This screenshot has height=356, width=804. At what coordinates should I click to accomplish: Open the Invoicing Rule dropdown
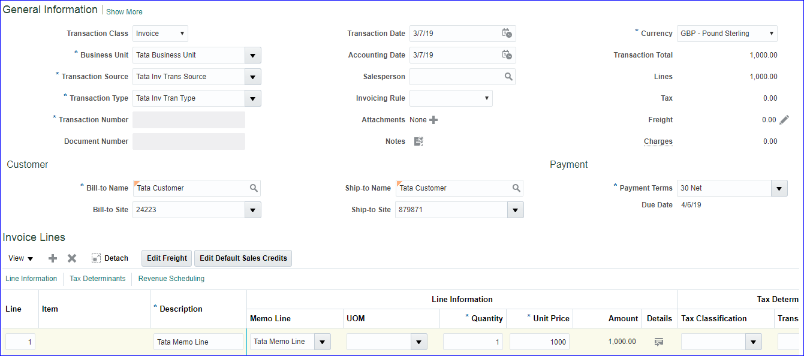[486, 98]
